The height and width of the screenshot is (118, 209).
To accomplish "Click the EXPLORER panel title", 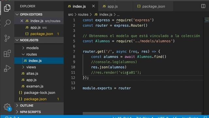I will click(27, 6).
